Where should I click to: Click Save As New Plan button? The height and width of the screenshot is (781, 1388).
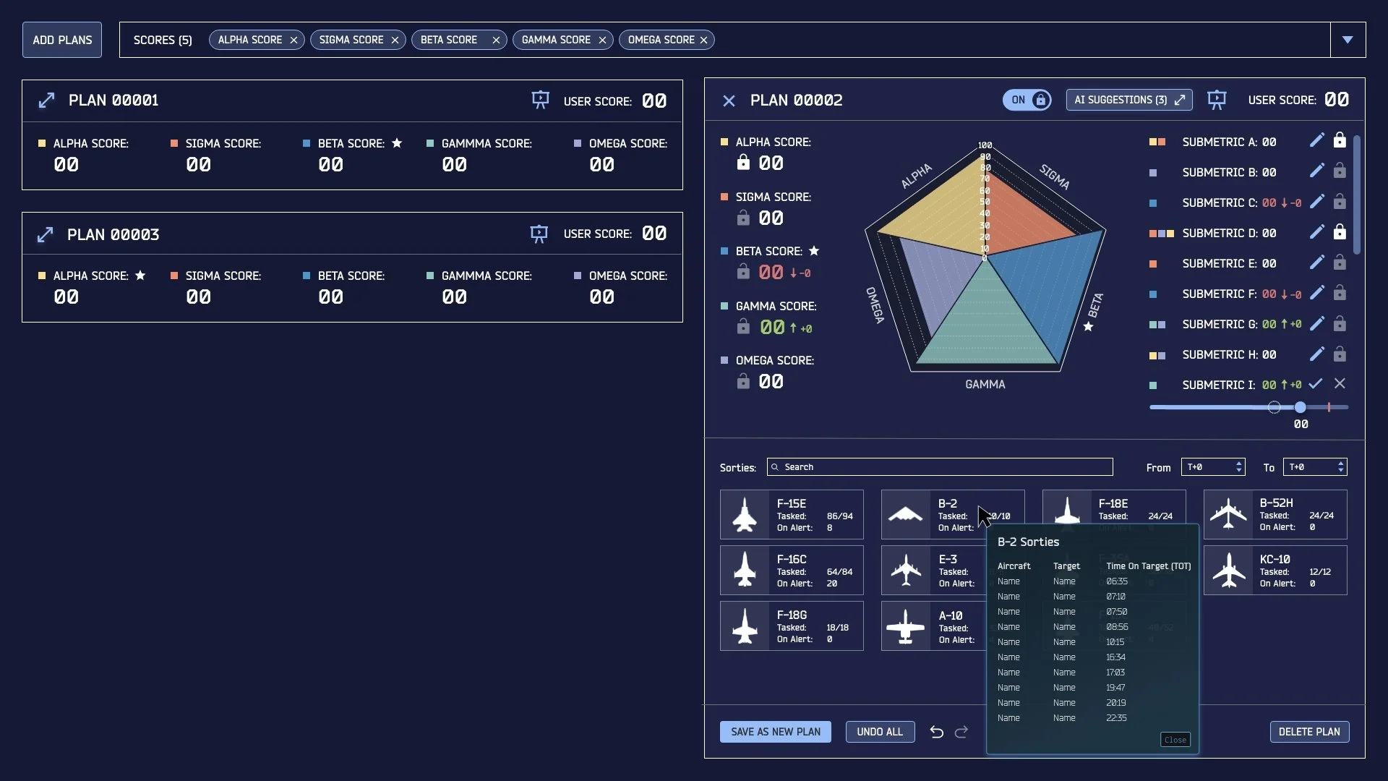pos(775,732)
